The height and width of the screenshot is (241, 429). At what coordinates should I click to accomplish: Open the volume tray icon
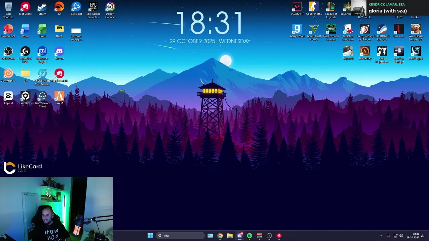(401, 236)
